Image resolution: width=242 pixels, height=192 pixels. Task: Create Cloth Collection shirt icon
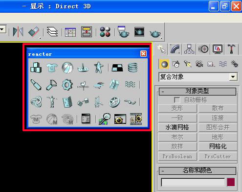52,68
